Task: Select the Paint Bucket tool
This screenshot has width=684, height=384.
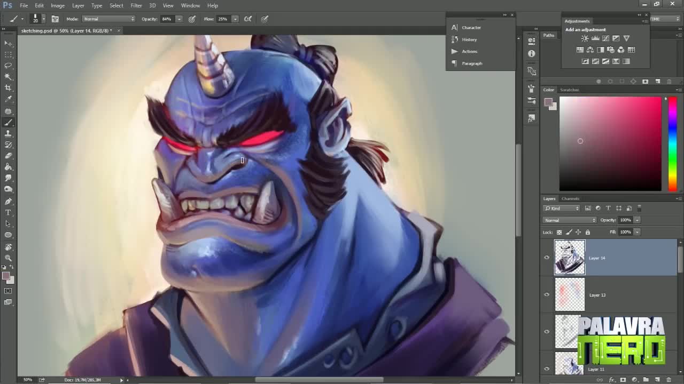Action: point(8,167)
